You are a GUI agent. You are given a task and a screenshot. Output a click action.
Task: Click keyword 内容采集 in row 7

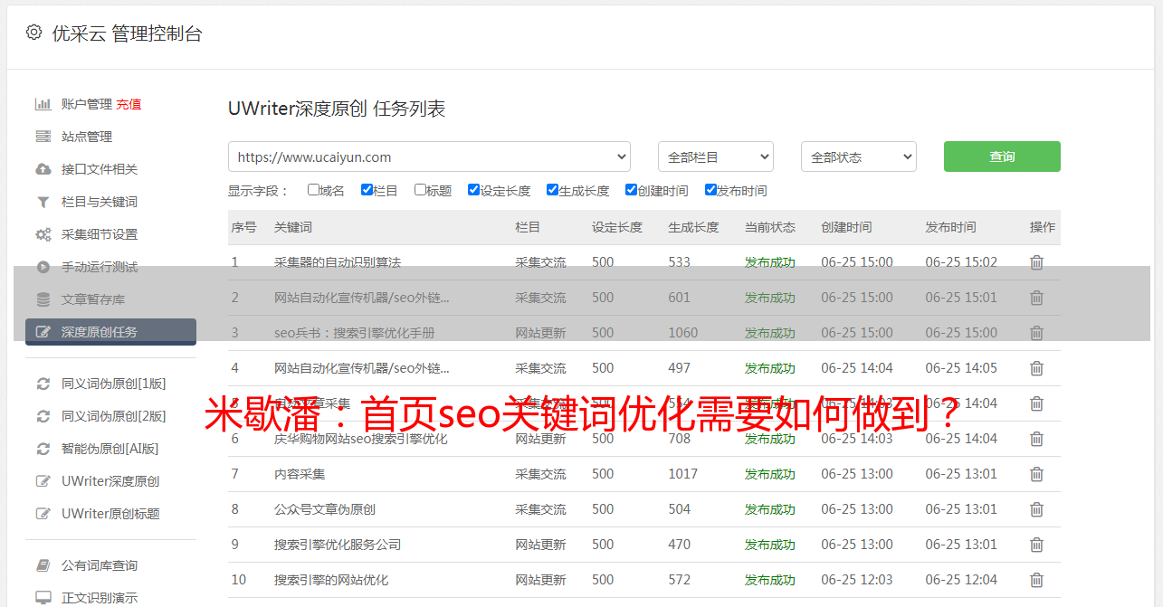click(300, 474)
